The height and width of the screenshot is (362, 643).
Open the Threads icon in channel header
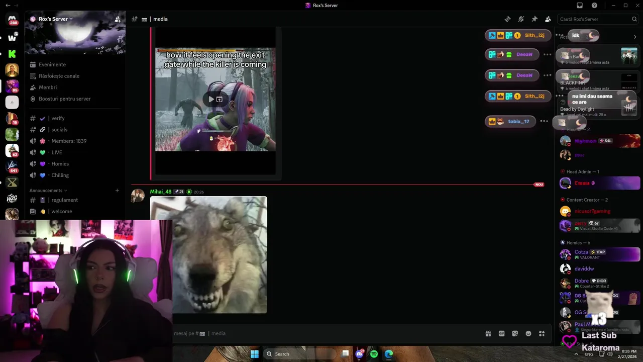(x=508, y=19)
